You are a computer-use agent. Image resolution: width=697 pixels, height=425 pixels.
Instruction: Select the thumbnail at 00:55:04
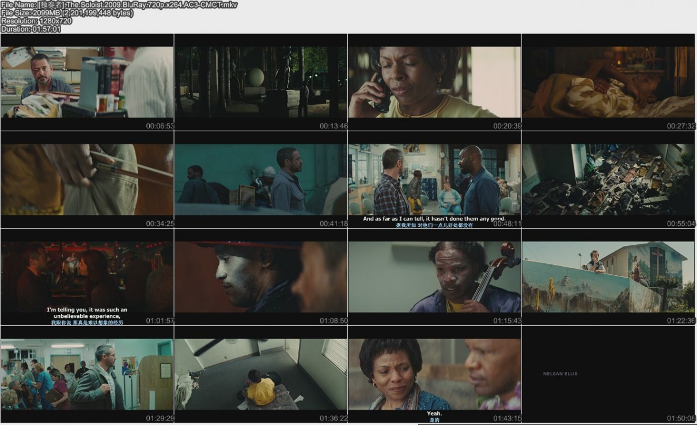pyautogui.click(x=609, y=180)
